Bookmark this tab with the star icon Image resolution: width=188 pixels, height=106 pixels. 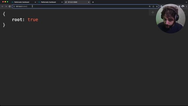(x=157, y=6)
